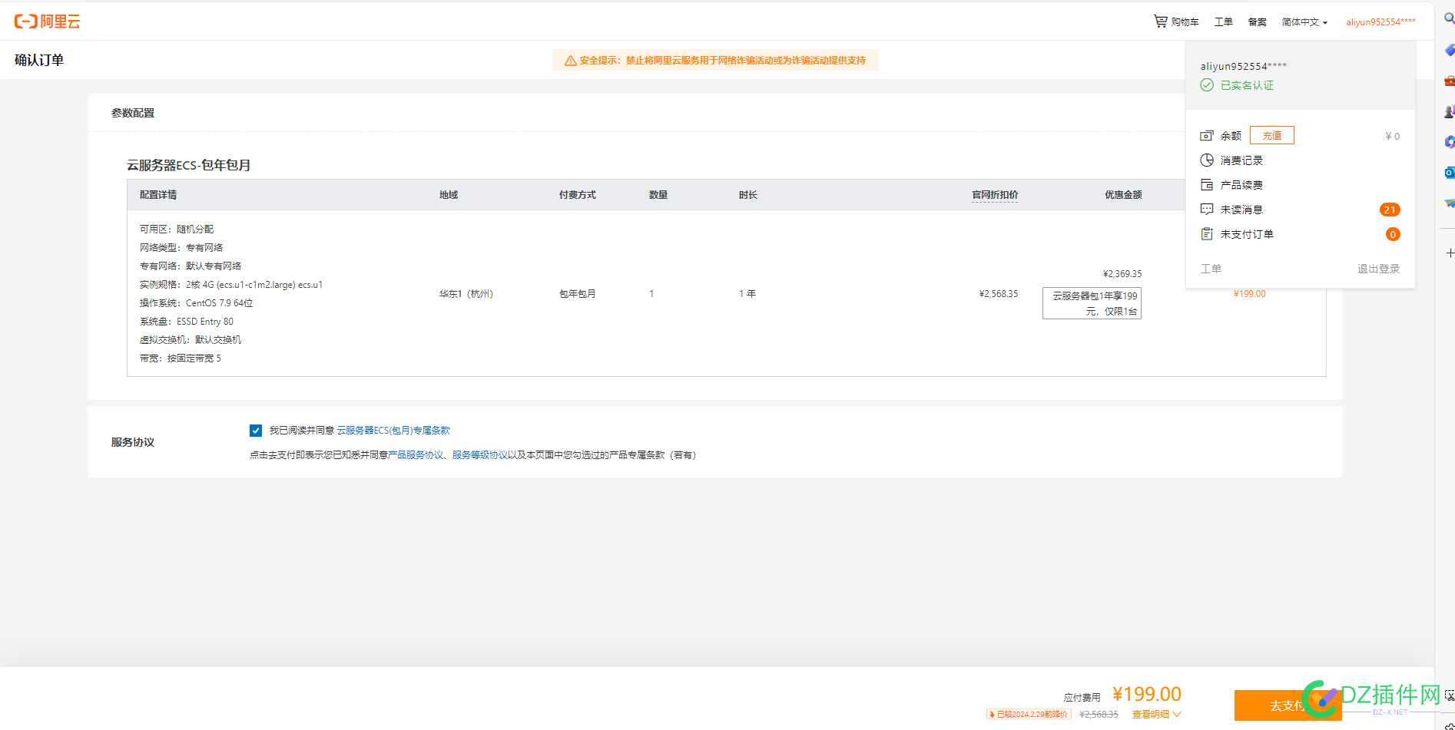Click the ¥2,568.35 discount price cell
This screenshot has height=730, width=1455.
999,294
